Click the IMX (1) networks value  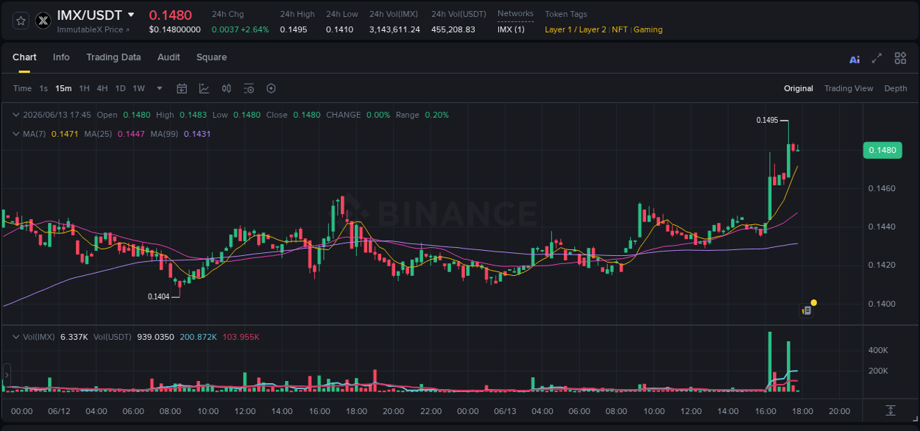tap(511, 29)
